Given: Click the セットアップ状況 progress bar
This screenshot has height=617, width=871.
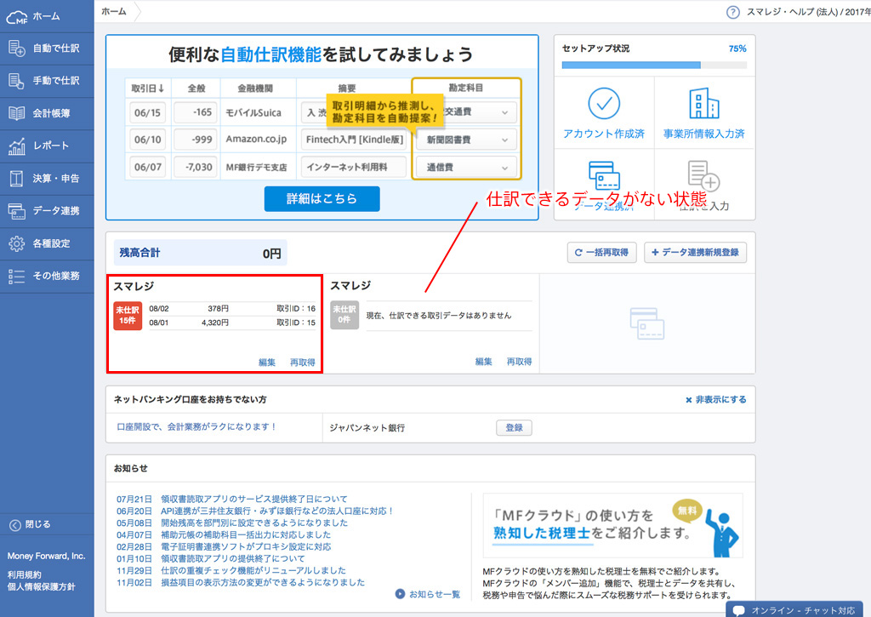Looking at the screenshot, I should [x=654, y=65].
